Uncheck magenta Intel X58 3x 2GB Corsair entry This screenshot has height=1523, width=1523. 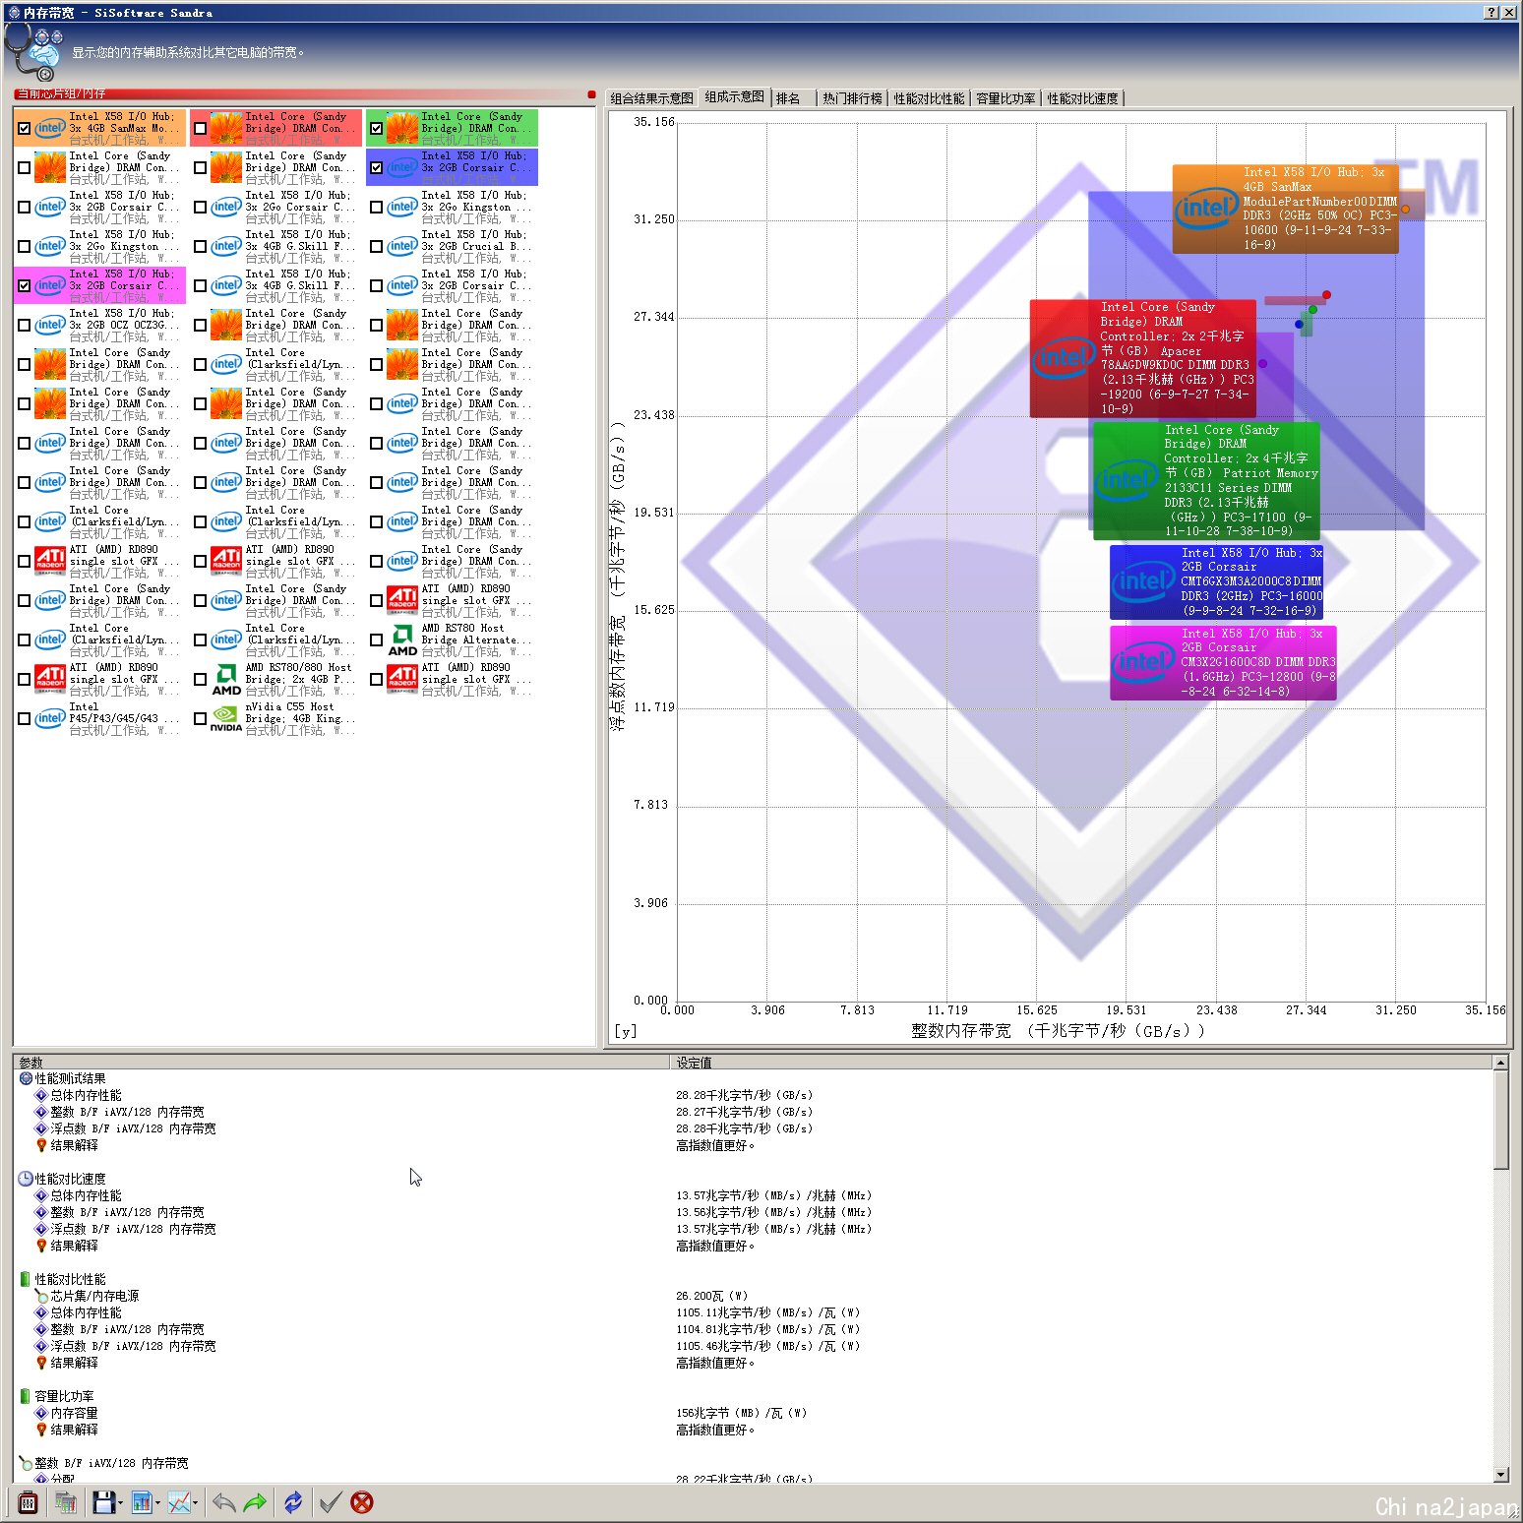(x=24, y=285)
